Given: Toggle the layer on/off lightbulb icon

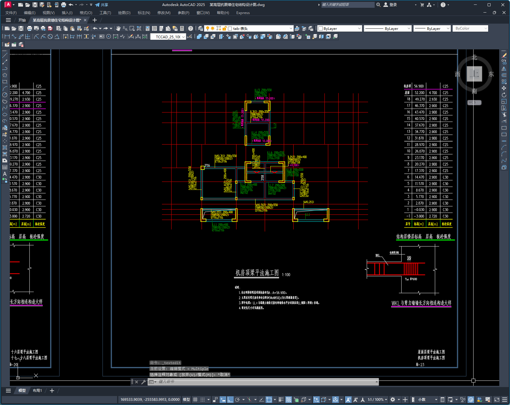Looking at the screenshot, I should coord(207,28).
